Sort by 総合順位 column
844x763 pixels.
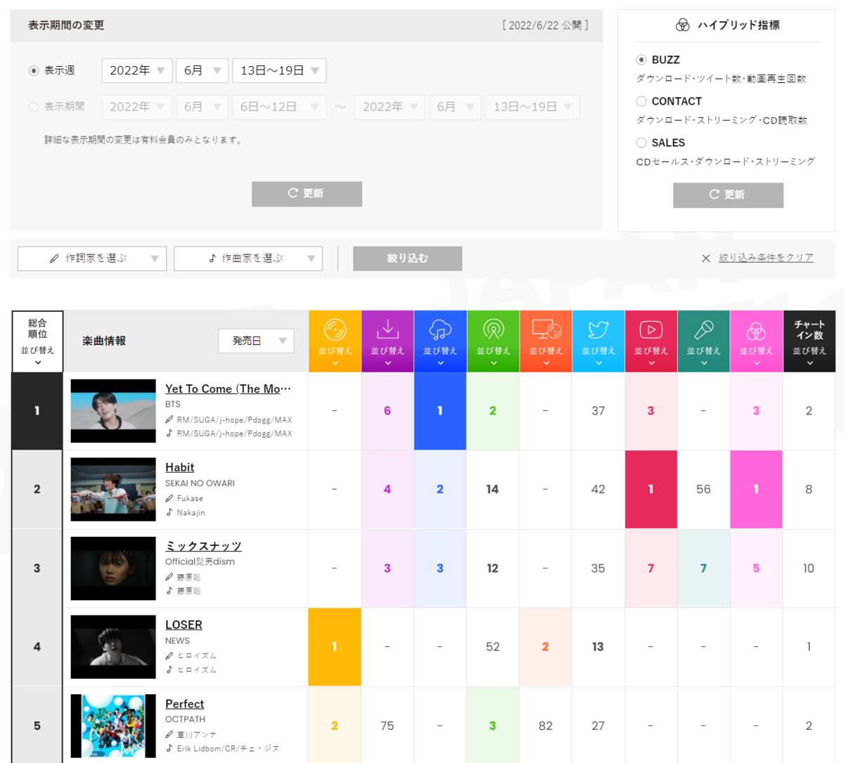(x=37, y=341)
